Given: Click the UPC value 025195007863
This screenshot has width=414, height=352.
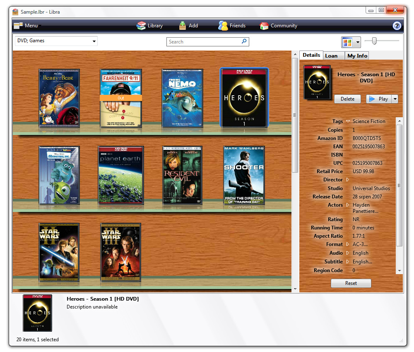Looking at the screenshot, I should coord(367,163).
